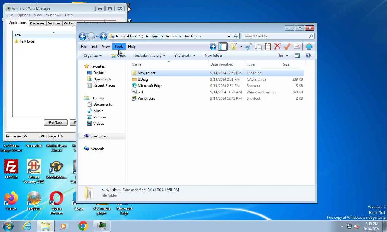Open the Explorer Edit menu
Screen dimensions: 387x232
(94, 47)
